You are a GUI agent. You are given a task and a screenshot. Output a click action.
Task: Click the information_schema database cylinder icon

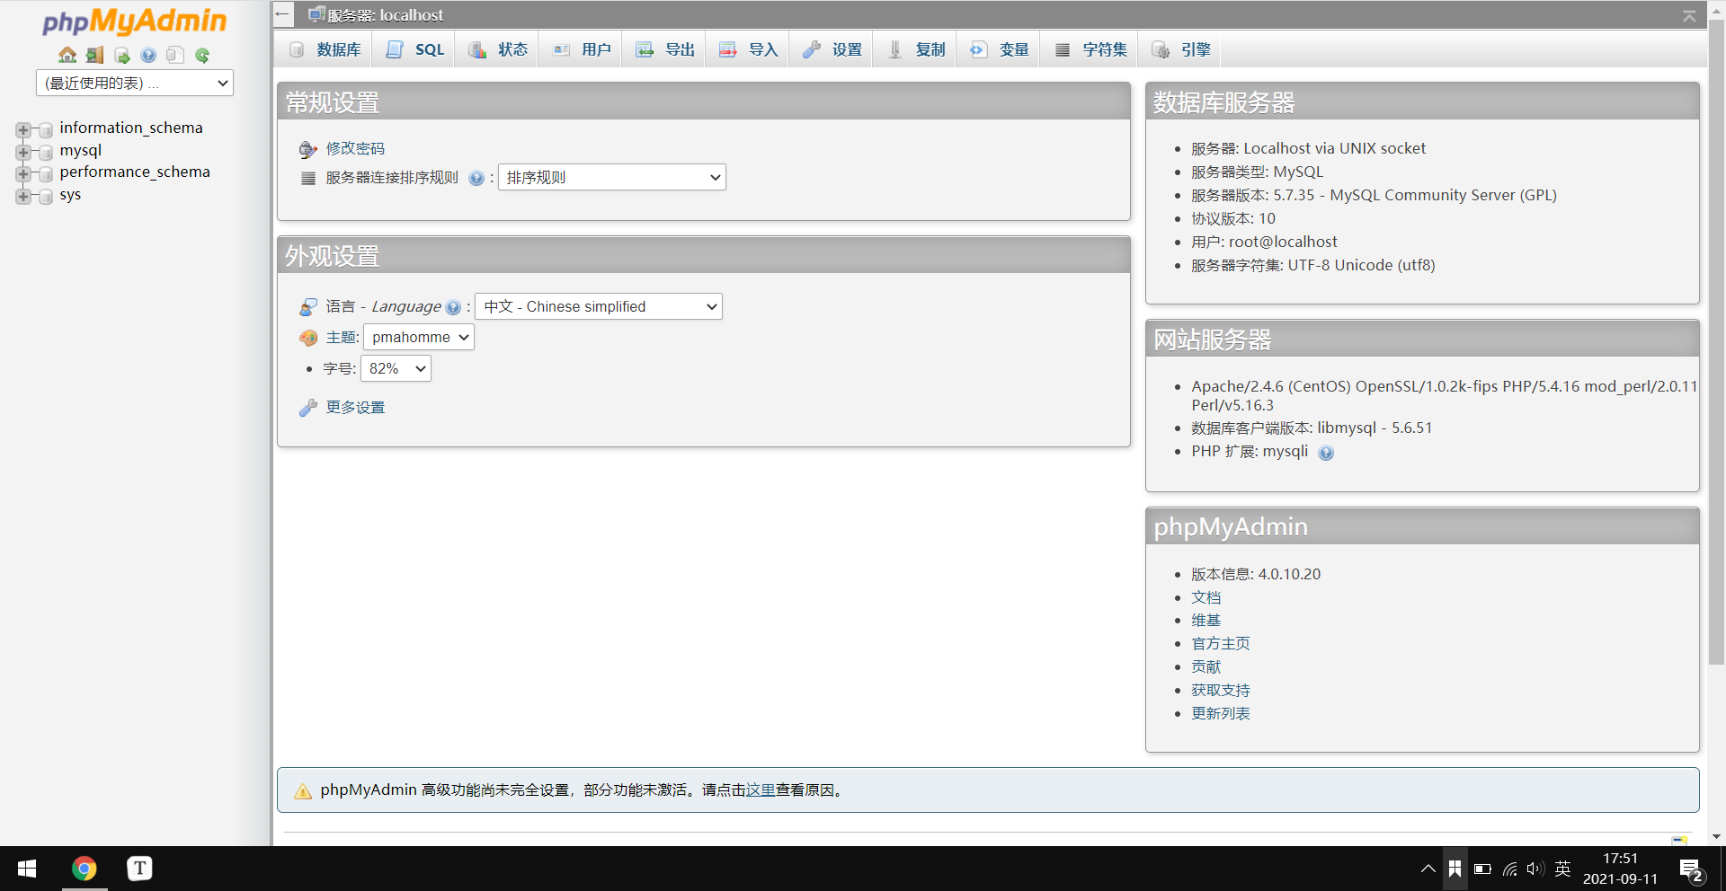[46, 130]
